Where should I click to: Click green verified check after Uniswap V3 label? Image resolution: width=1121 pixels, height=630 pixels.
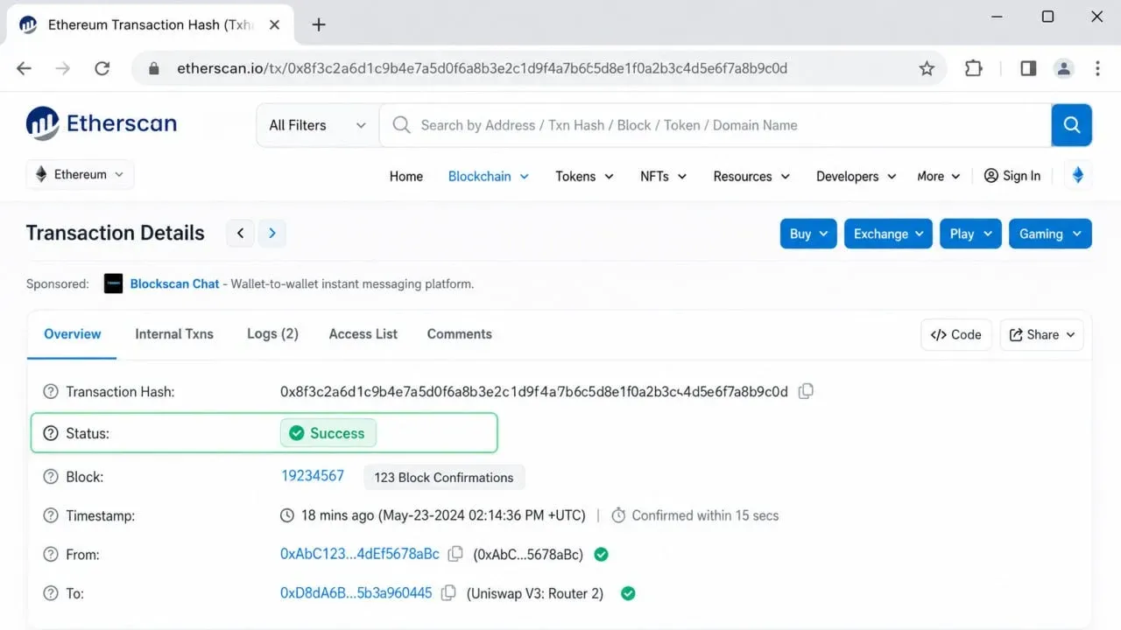pos(628,593)
